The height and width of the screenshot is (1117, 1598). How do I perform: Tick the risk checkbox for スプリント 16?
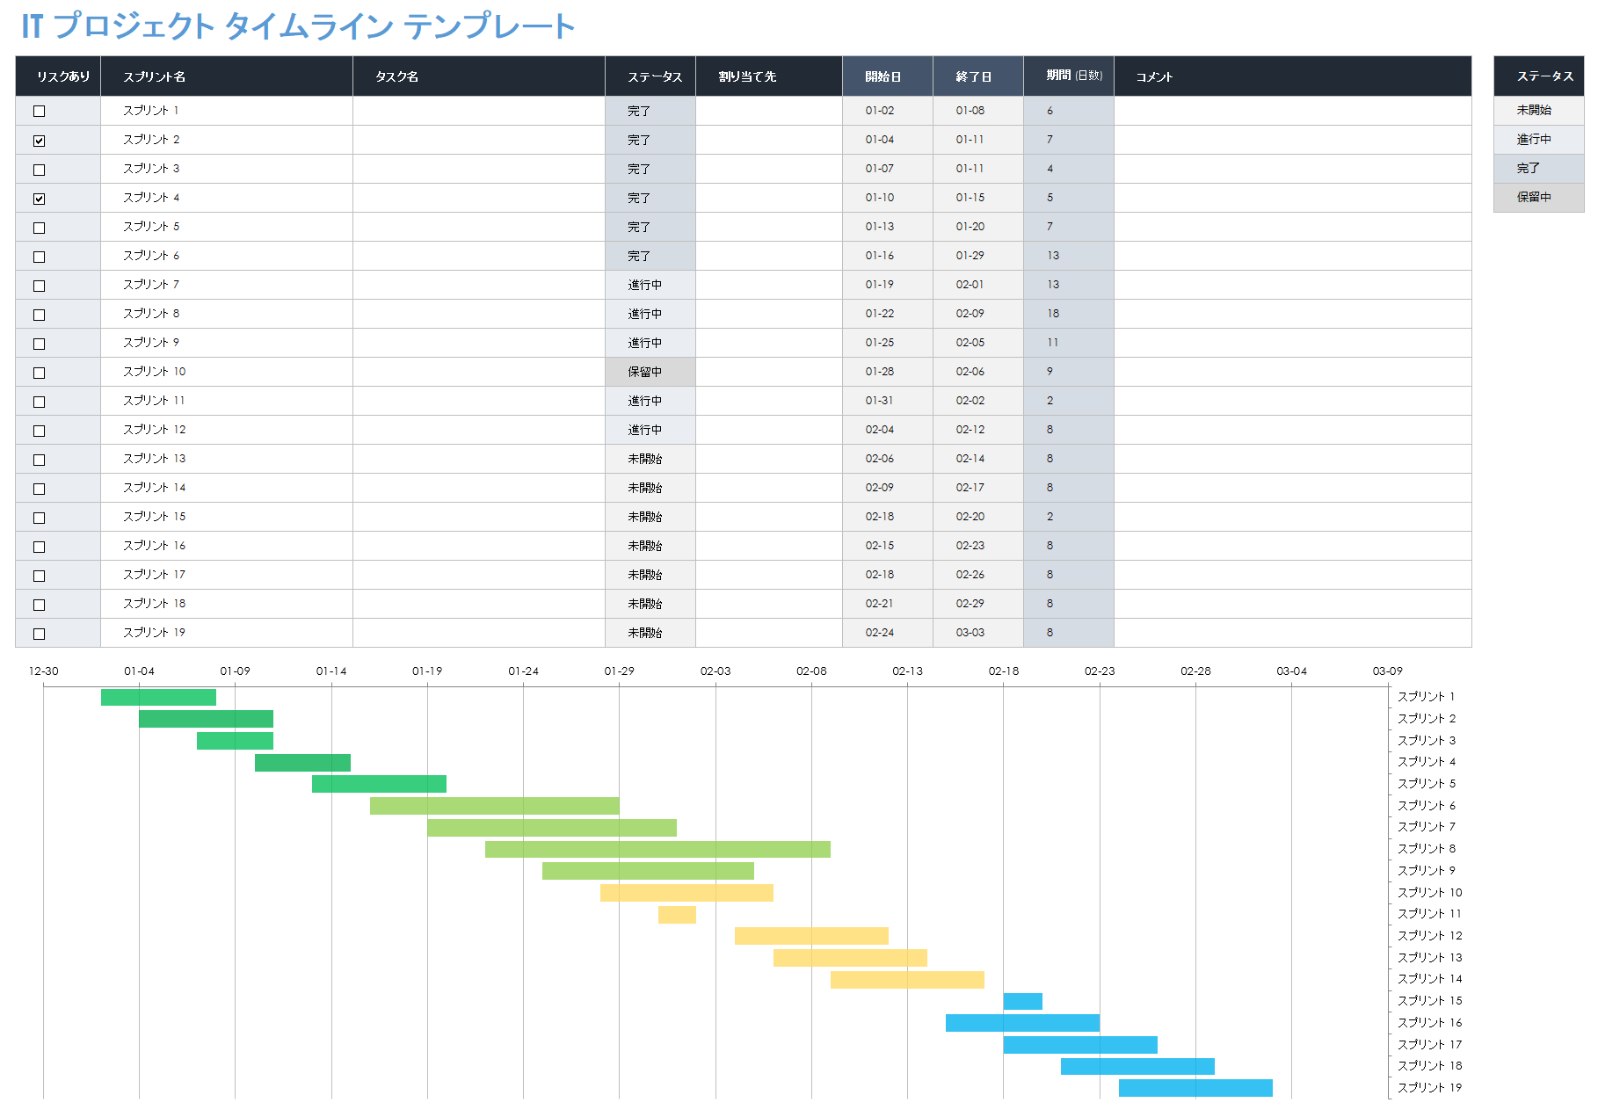coord(39,547)
